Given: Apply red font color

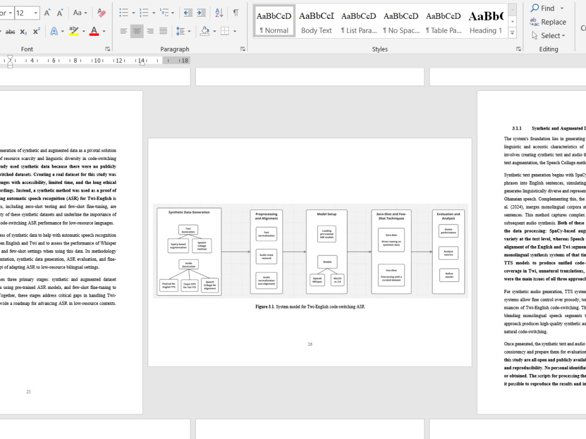Looking at the screenshot, I should point(94,32).
